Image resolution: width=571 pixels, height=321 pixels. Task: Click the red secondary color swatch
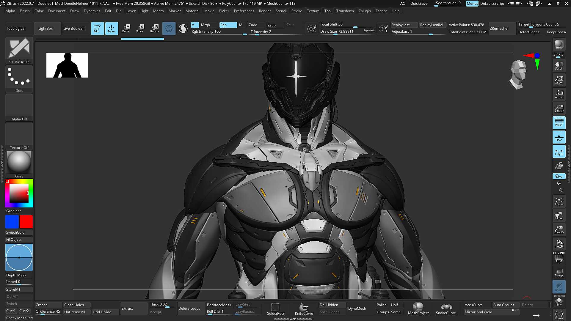click(26, 222)
